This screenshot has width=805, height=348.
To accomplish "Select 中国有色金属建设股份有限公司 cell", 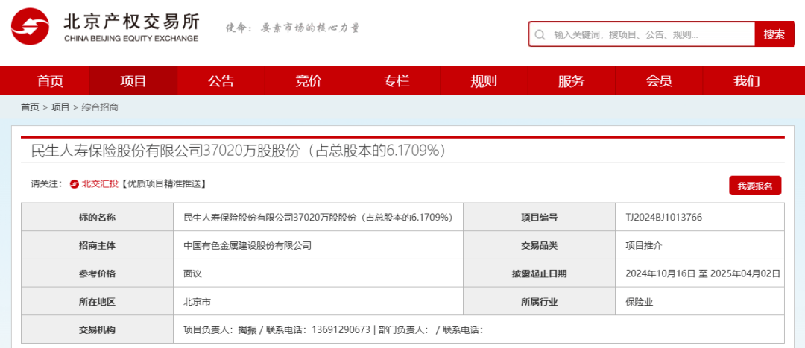I will pos(318,245).
